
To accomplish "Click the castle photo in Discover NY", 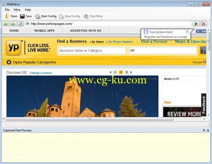I will (82, 96).
